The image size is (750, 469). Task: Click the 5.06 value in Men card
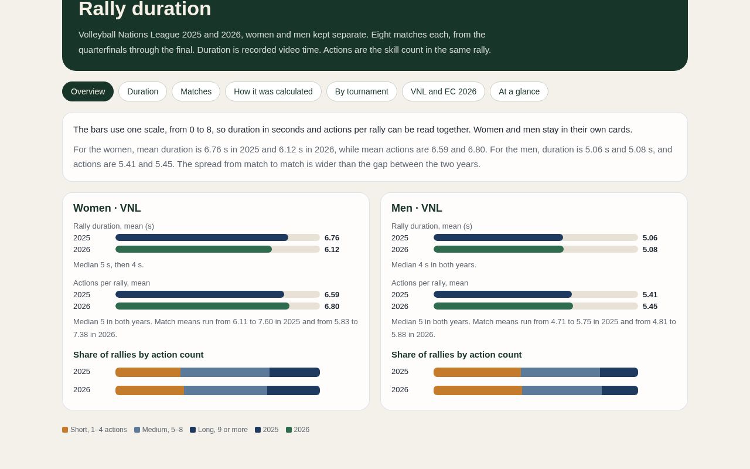point(650,237)
